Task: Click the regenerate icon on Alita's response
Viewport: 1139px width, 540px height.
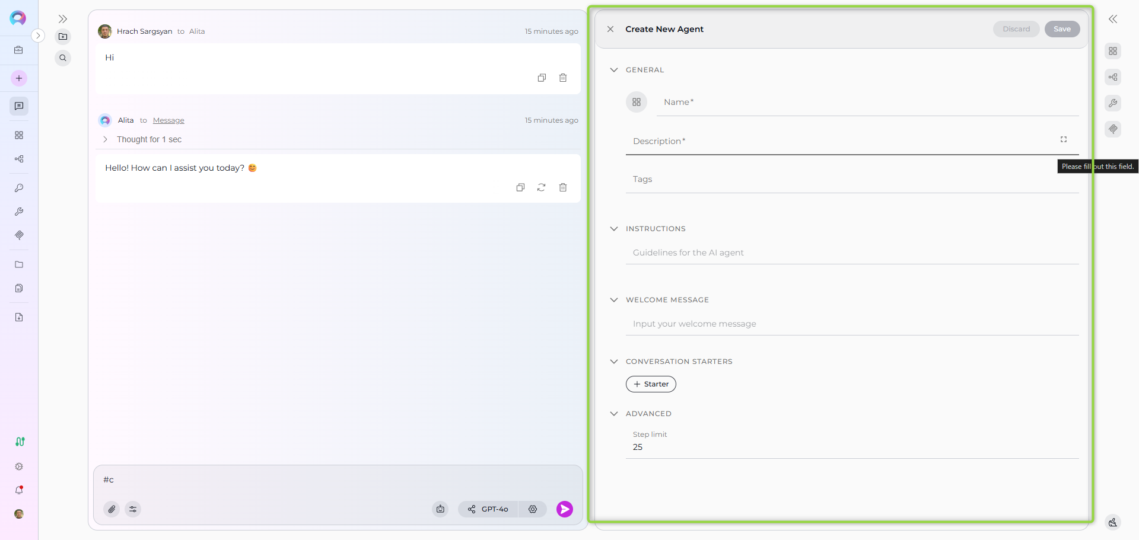Action: pyautogui.click(x=541, y=187)
